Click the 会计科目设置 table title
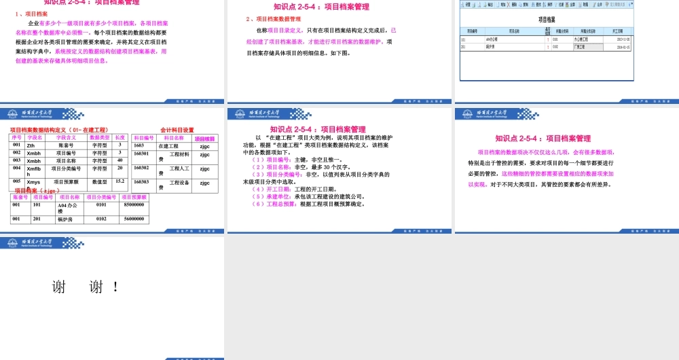This screenshot has height=360, width=679. pos(177,130)
